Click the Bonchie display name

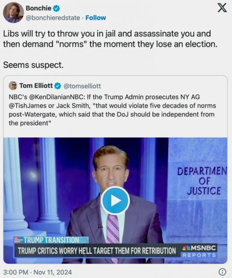click(x=39, y=8)
